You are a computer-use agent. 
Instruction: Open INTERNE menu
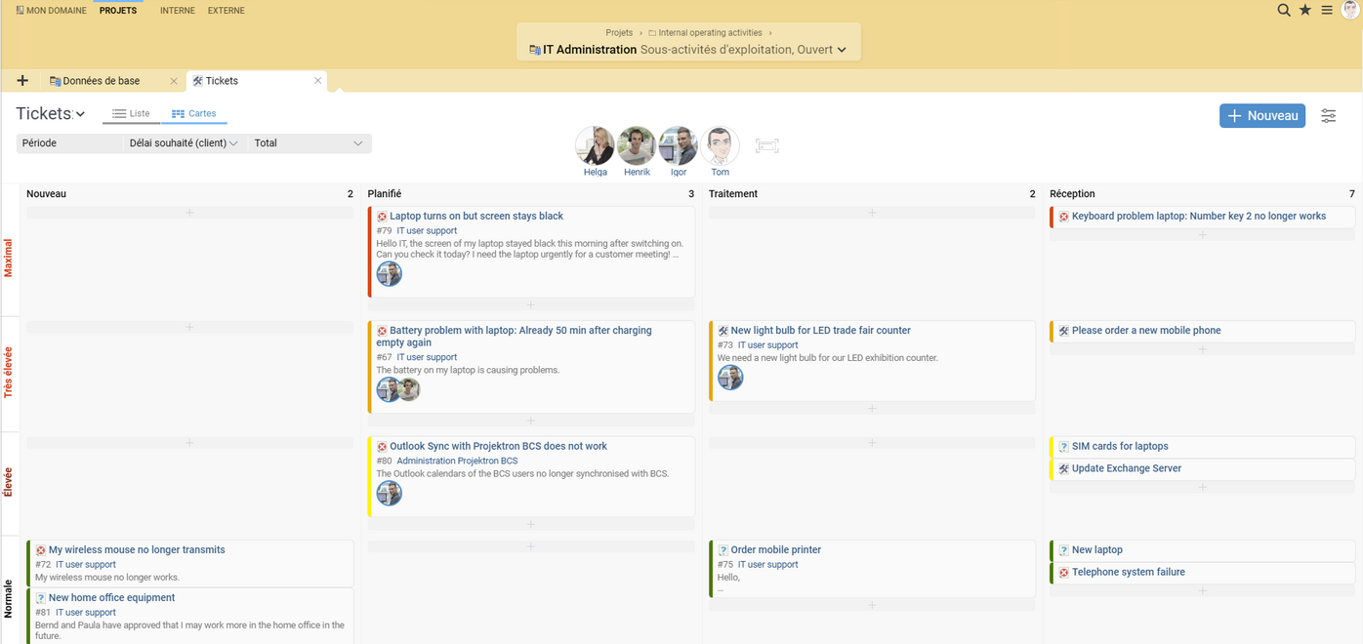178,11
